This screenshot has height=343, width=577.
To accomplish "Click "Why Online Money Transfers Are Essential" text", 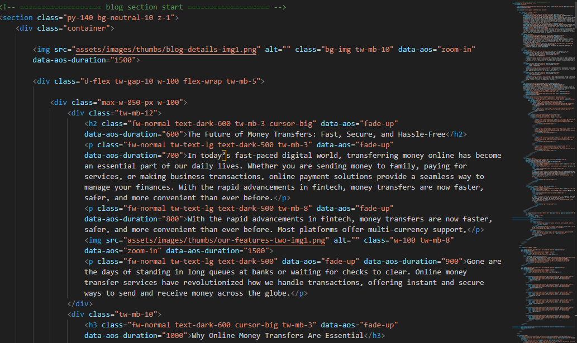I will (277, 336).
